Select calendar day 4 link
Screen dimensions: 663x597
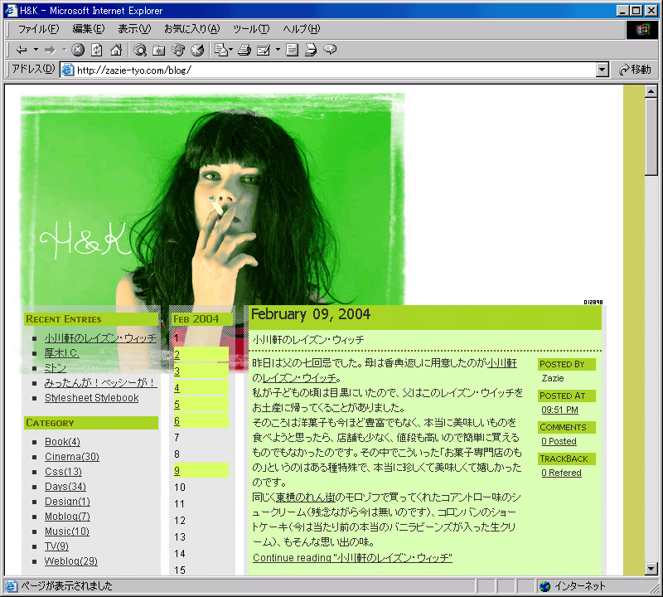(177, 387)
